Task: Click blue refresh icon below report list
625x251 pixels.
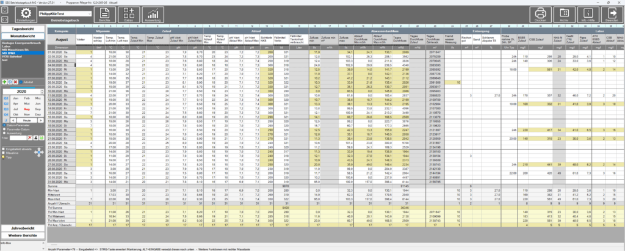Action: [x=10, y=81]
